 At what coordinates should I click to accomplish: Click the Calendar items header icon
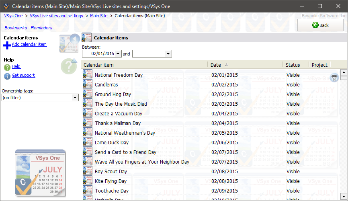[87, 38]
